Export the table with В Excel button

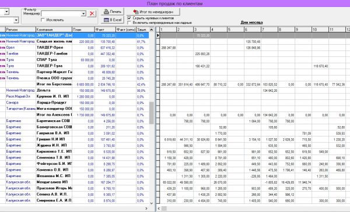click(x=113, y=20)
